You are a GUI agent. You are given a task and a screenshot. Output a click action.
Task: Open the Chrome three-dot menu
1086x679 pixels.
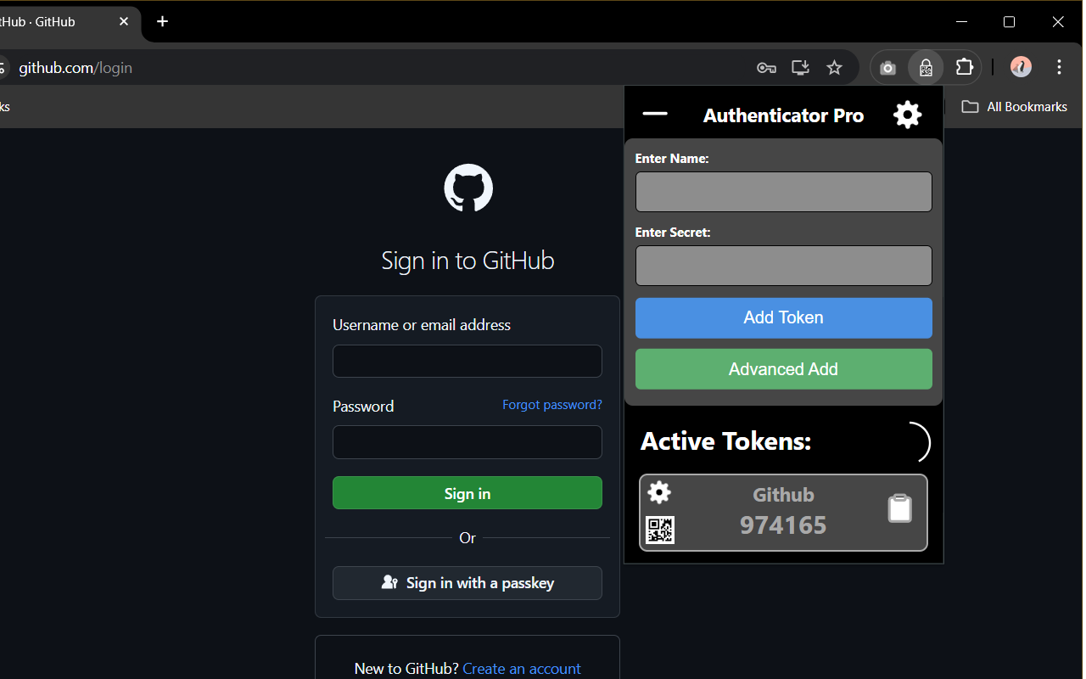1060,67
